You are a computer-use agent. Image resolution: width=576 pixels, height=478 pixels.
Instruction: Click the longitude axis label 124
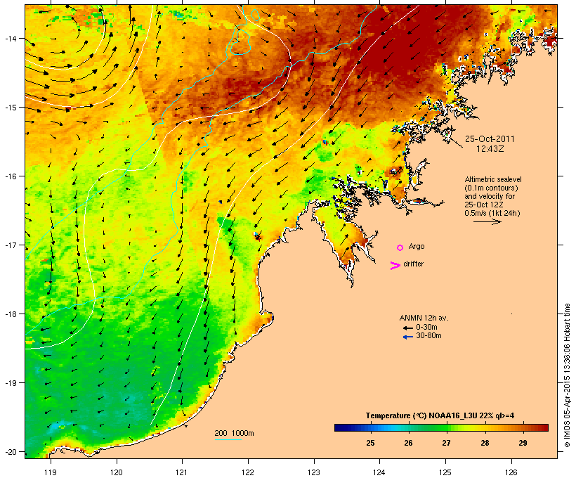coord(379,472)
